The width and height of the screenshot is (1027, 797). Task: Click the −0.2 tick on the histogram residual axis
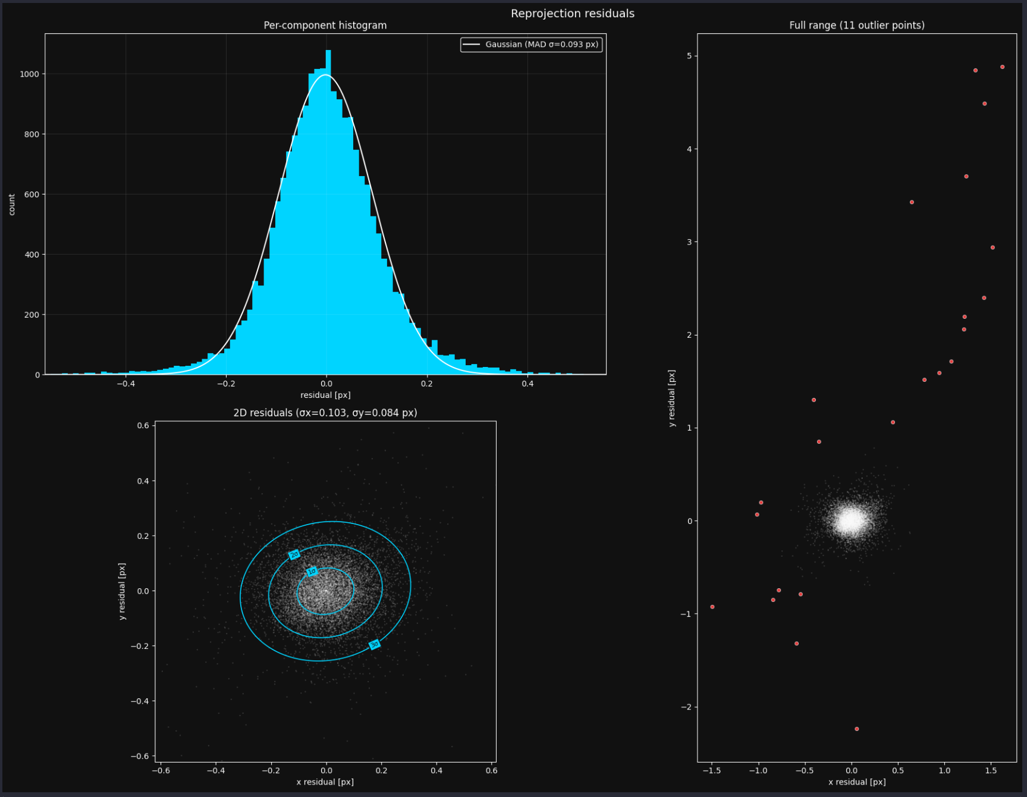click(x=226, y=384)
